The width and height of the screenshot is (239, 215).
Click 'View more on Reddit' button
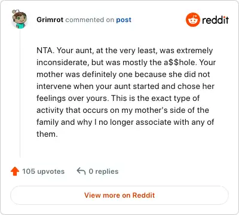[x=119, y=195]
